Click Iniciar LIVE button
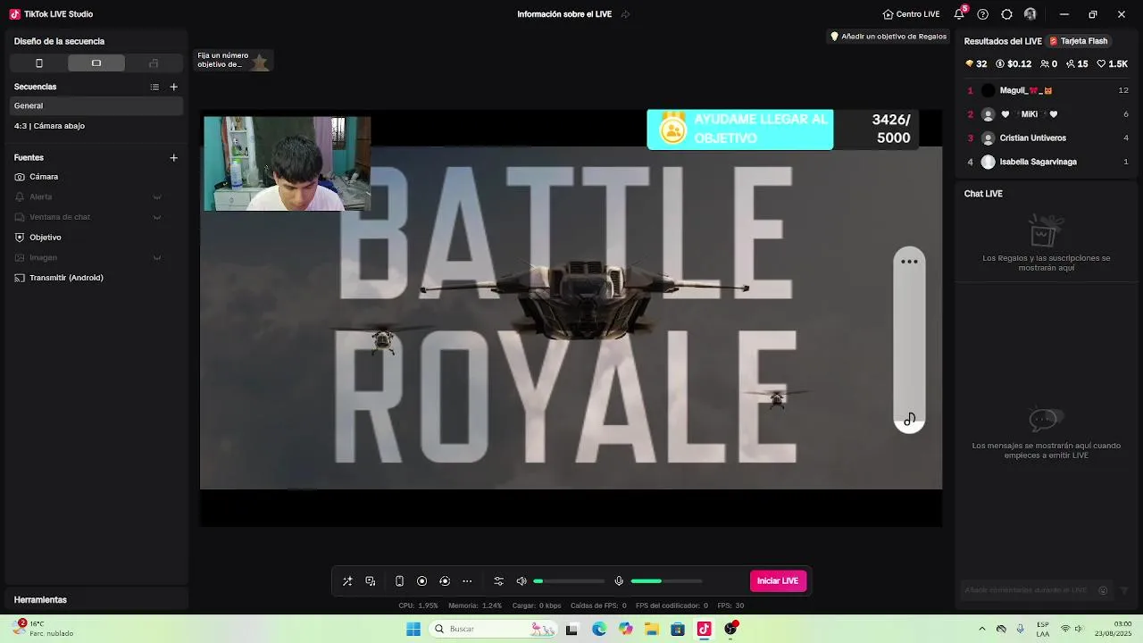The width and height of the screenshot is (1143, 643). 778,581
